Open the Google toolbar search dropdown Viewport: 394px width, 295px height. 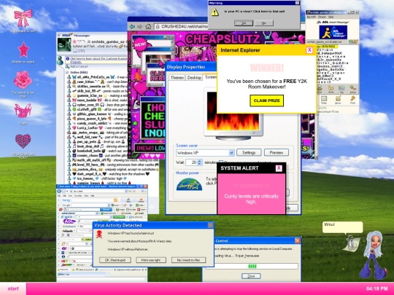[109, 205]
